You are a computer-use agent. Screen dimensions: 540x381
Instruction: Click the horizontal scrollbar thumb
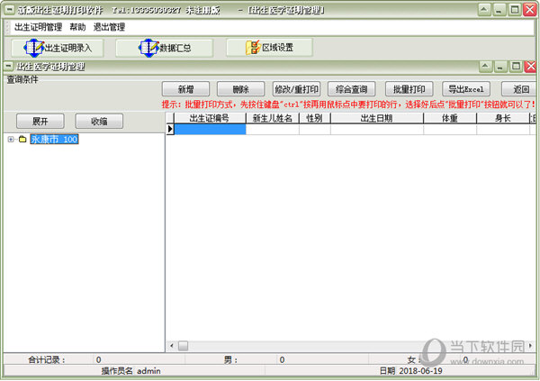click(184, 346)
